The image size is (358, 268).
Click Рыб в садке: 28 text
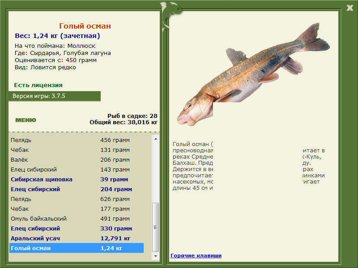click(132, 116)
